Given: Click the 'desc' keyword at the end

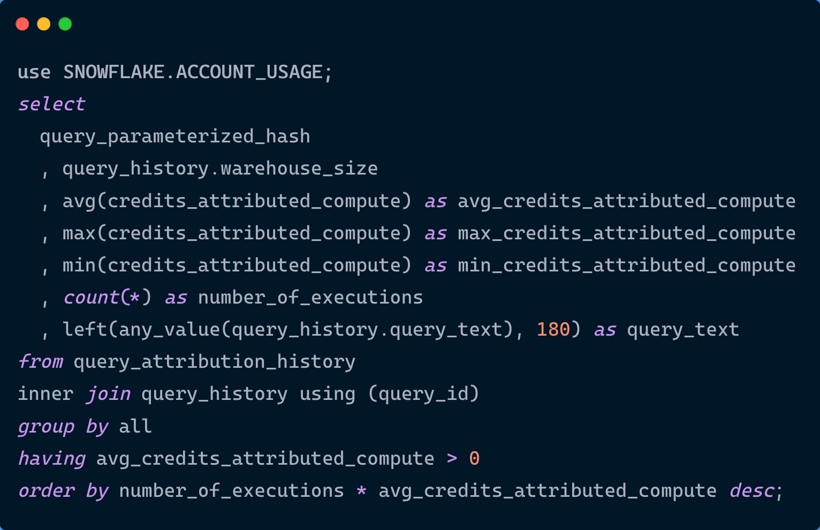Looking at the screenshot, I should pos(751,490).
